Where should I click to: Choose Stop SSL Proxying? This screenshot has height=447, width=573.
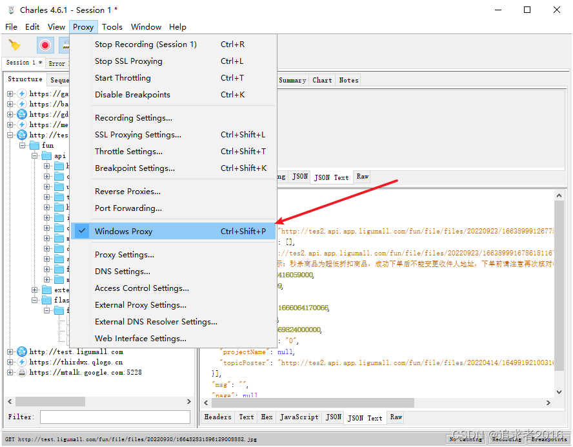pyautogui.click(x=173, y=61)
